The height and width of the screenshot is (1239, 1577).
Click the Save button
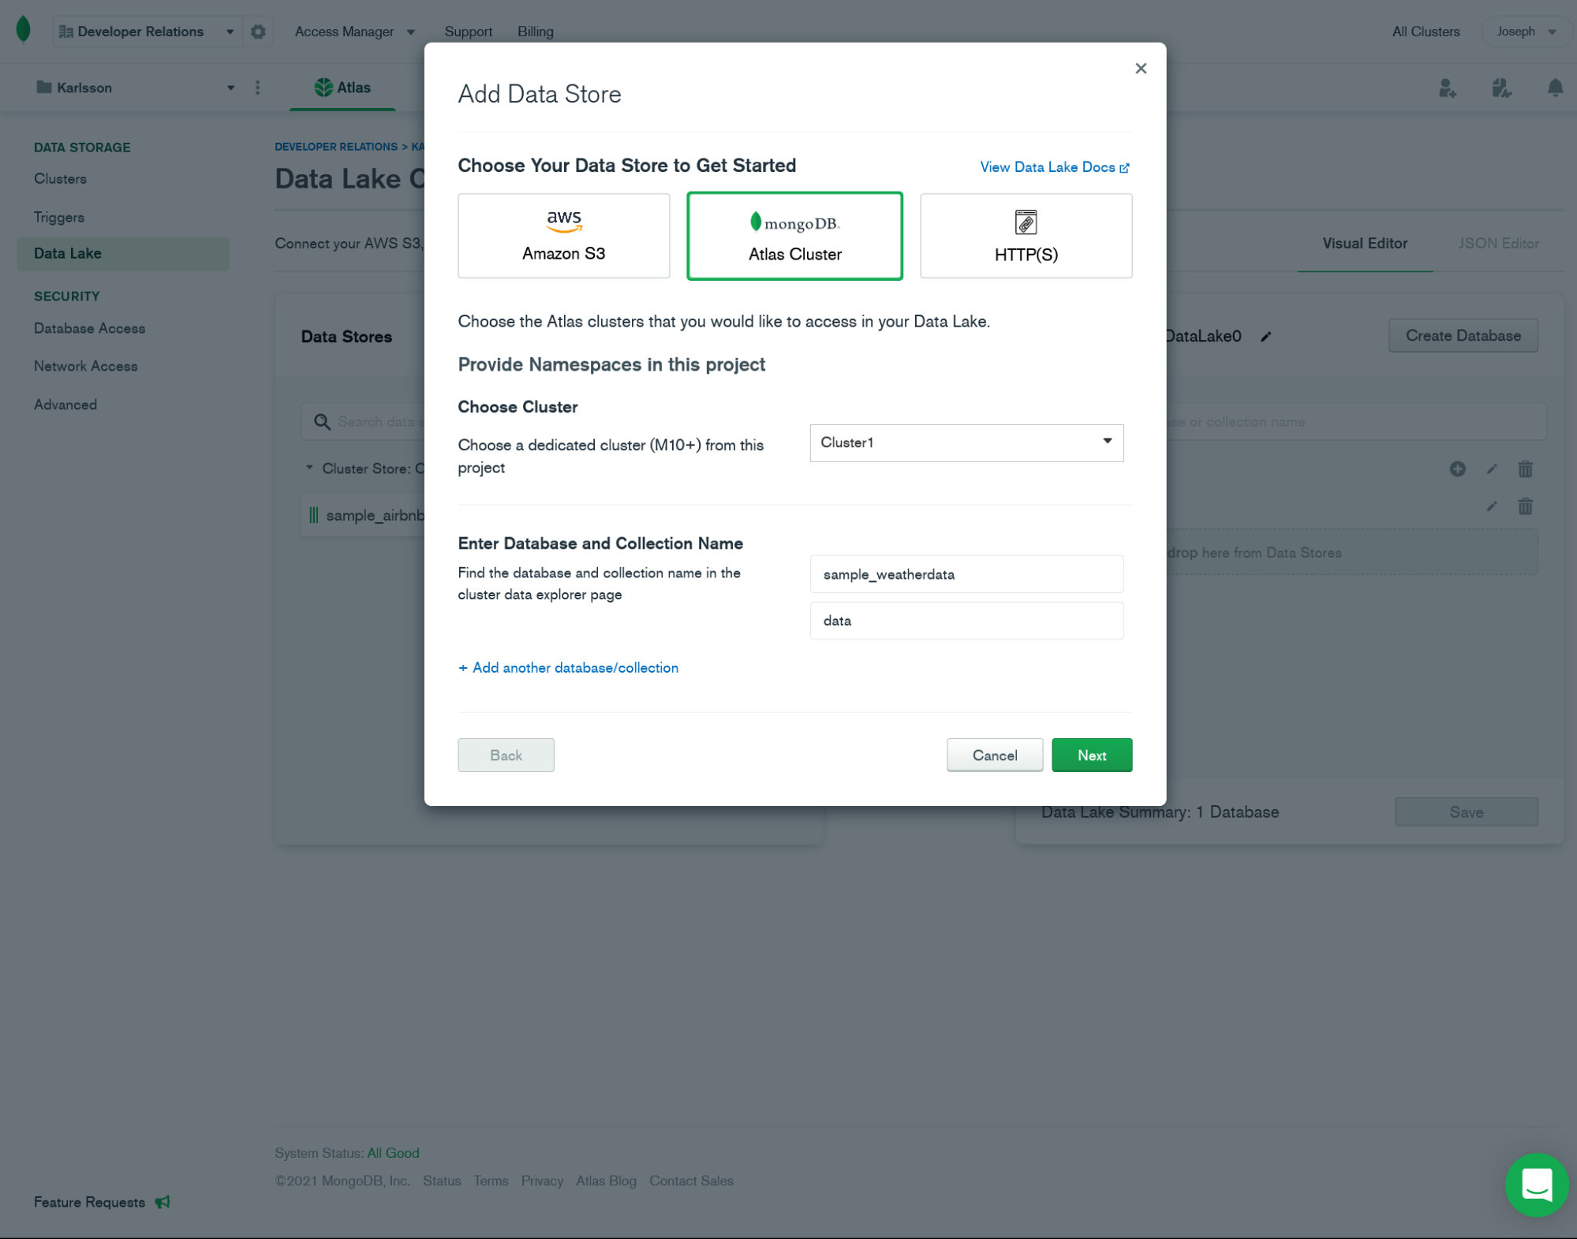click(1466, 812)
